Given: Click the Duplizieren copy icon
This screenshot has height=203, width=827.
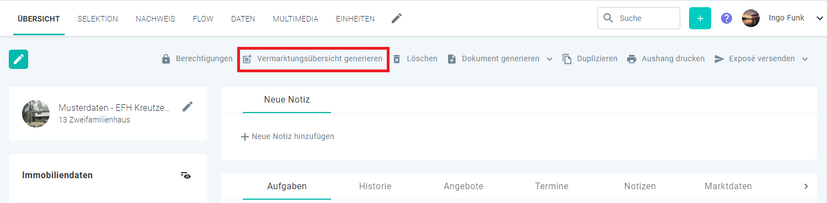Looking at the screenshot, I should 567,59.
